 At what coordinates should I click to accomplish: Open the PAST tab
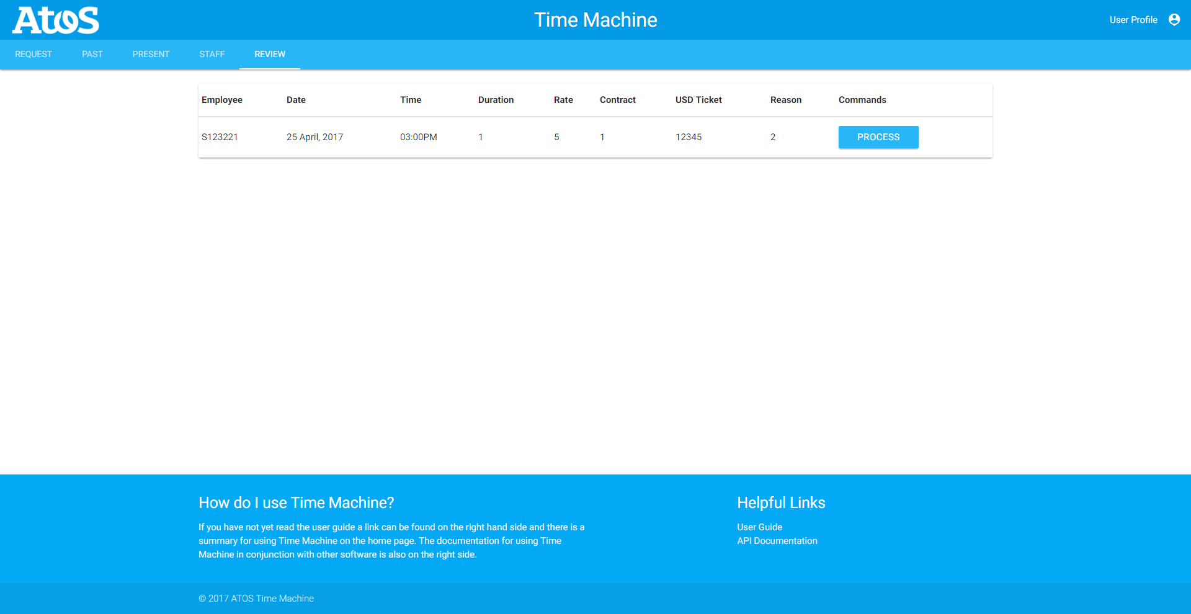pos(92,55)
